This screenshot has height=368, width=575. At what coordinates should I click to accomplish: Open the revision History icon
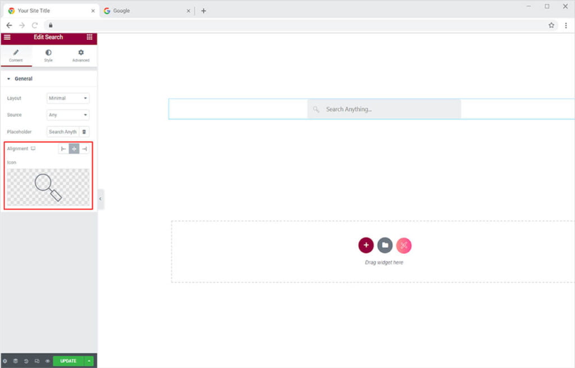(26, 361)
